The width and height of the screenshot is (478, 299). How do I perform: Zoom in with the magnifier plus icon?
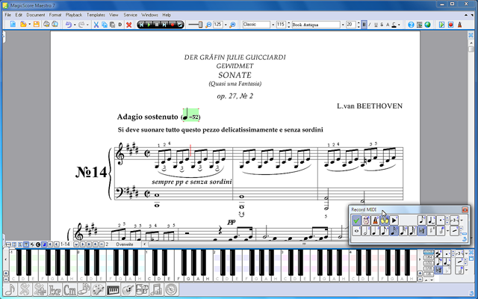point(232,25)
